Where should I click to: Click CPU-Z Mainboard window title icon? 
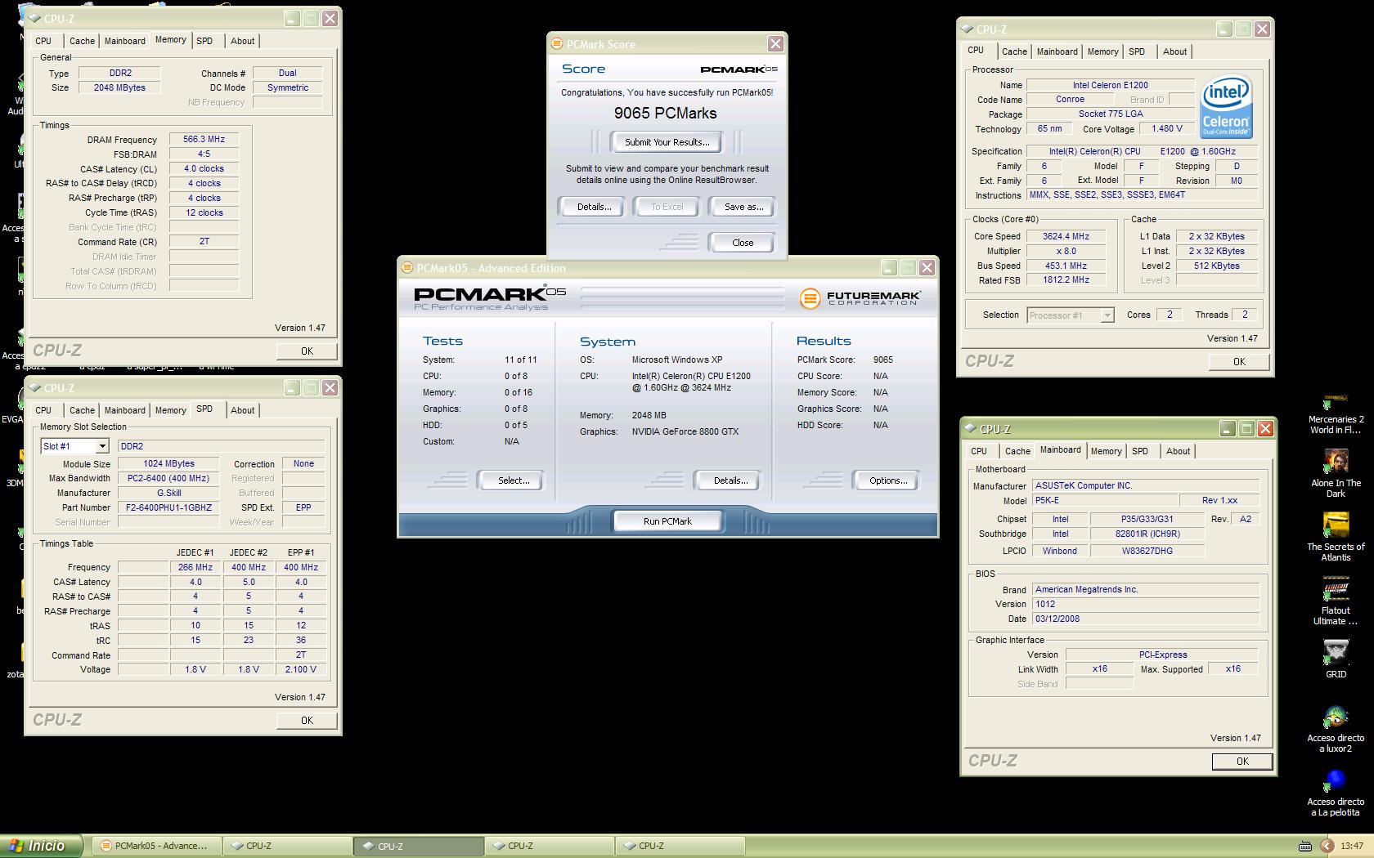tap(971, 429)
